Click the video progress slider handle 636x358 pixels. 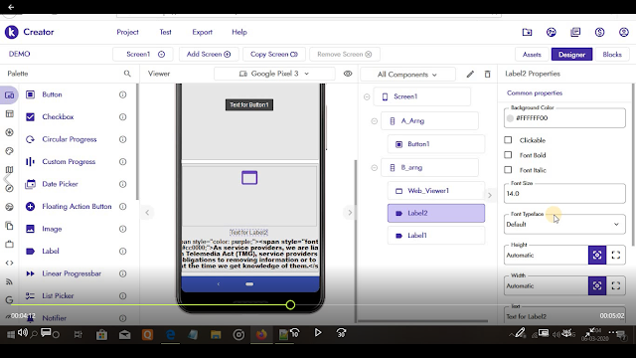point(290,305)
